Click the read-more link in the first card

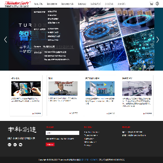click(37, 114)
